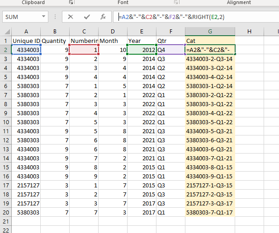This screenshot has height=233, width=279.
Task: Confirm the formula with checkmark icon
Action: [x=87, y=17]
